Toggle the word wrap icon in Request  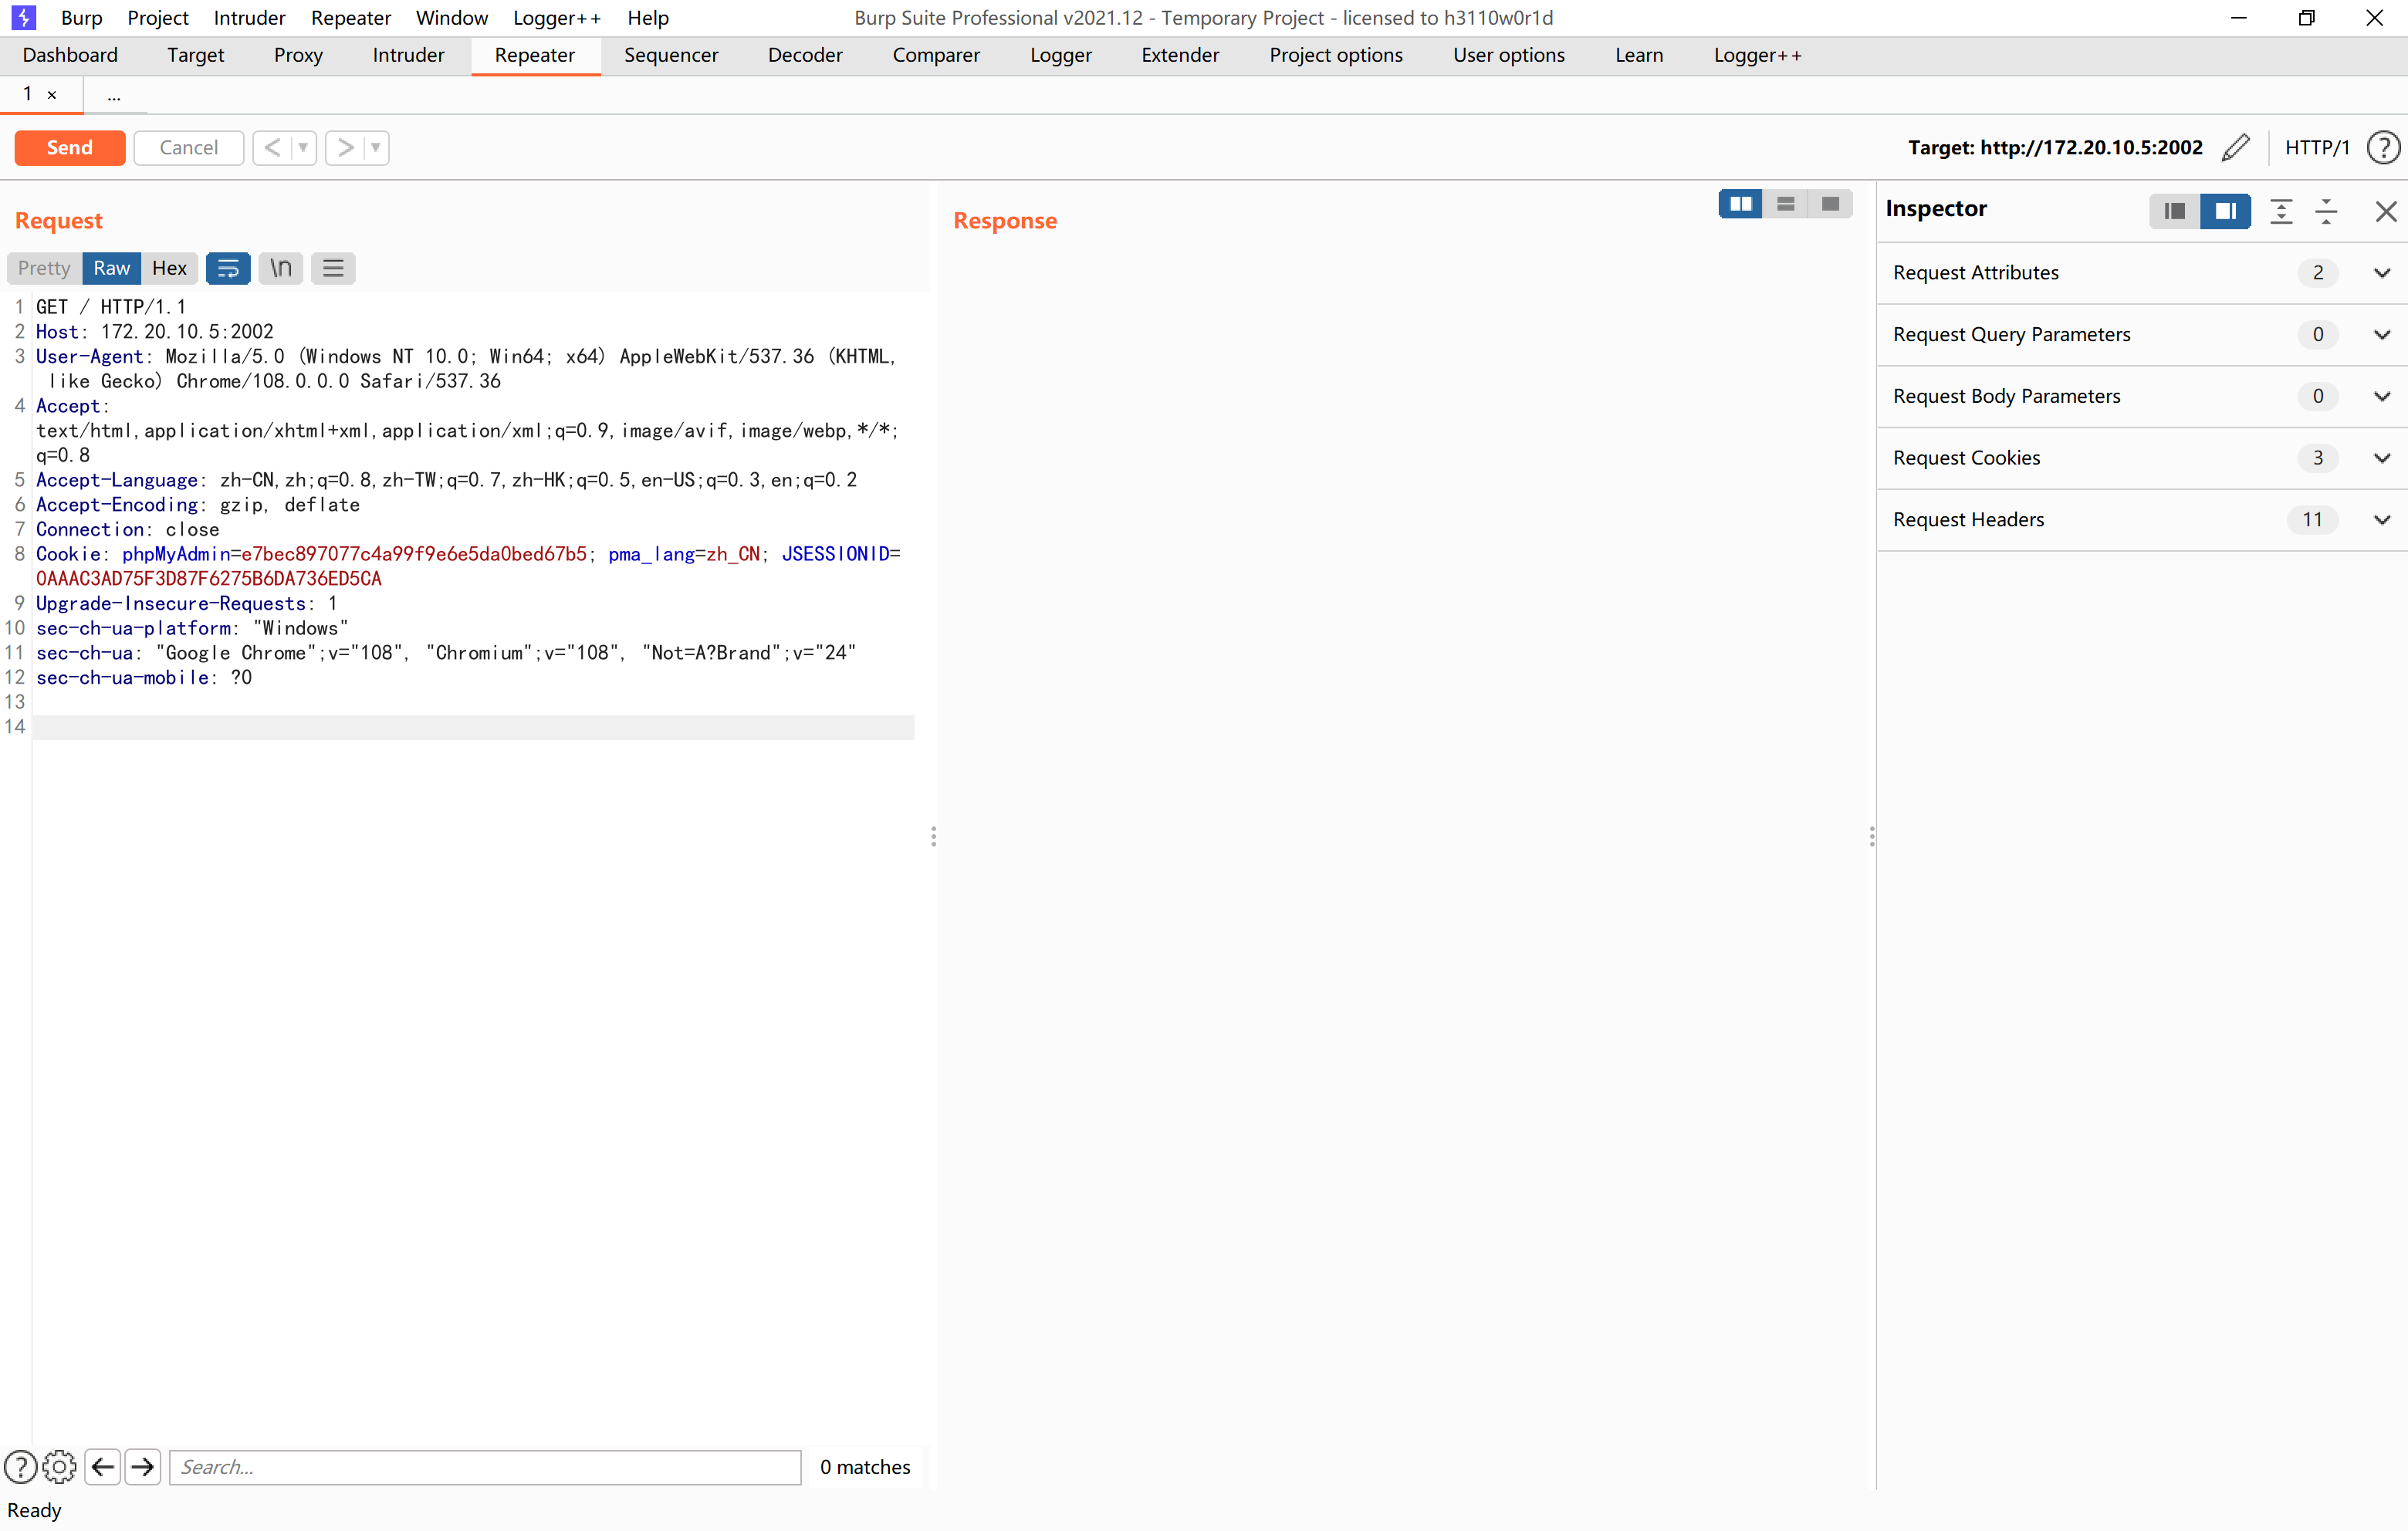click(228, 268)
